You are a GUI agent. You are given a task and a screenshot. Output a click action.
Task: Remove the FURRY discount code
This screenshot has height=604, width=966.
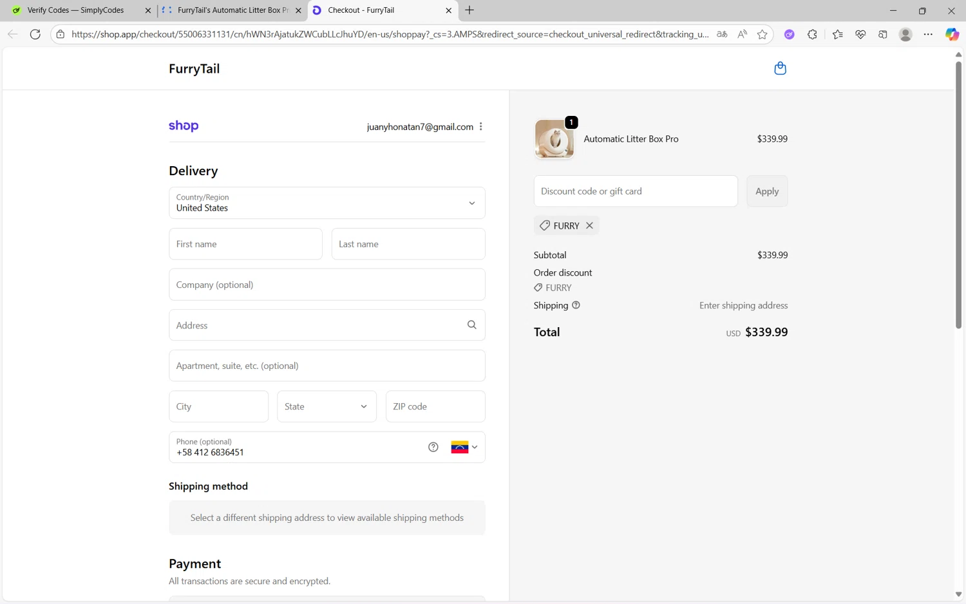[x=589, y=225]
